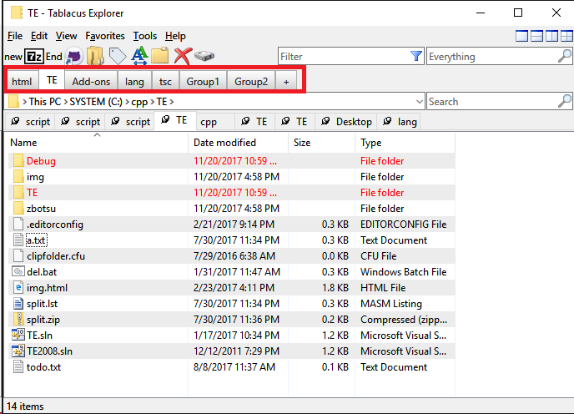Click the Everything search magnifier icon

(565, 56)
